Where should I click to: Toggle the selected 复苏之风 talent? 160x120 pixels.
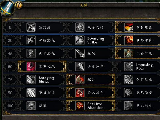click(x=42, y=66)
